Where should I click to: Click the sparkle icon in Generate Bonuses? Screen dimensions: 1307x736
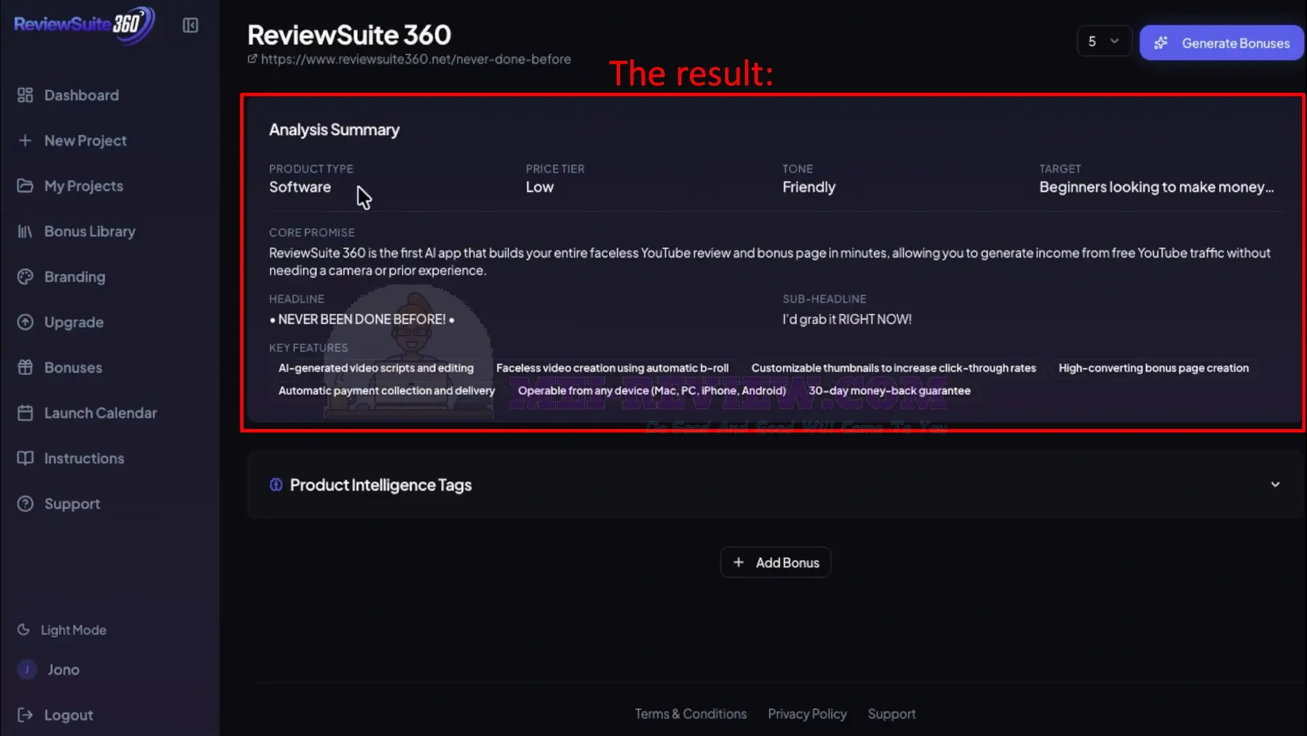click(1161, 43)
